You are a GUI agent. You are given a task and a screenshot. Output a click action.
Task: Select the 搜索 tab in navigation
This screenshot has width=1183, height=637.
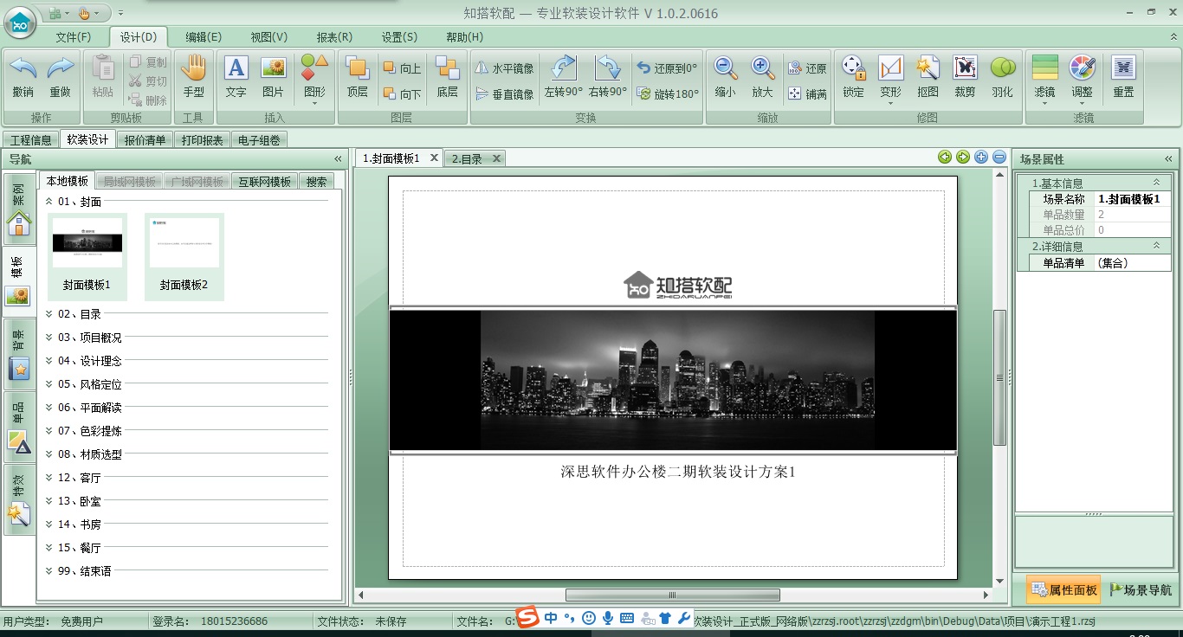coord(317,182)
